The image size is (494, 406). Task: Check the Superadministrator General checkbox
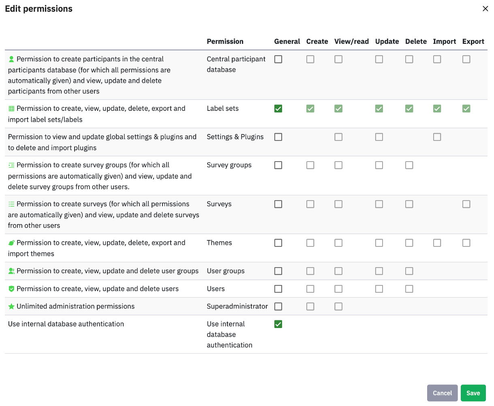point(278,306)
